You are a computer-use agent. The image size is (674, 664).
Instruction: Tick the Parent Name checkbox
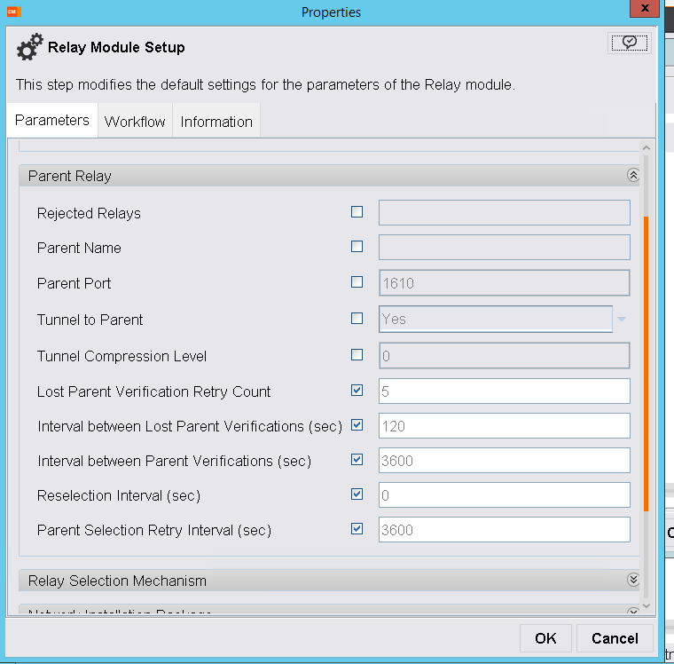(x=357, y=247)
